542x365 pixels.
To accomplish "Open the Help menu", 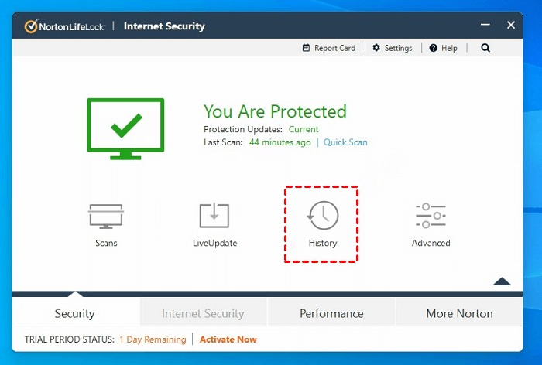I will click(444, 48).
